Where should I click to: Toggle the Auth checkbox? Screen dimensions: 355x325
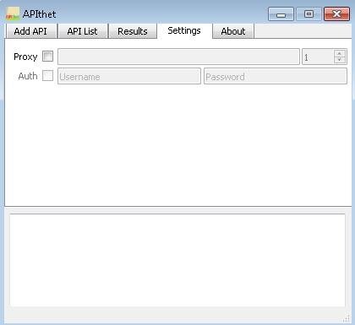coord(47,75)
